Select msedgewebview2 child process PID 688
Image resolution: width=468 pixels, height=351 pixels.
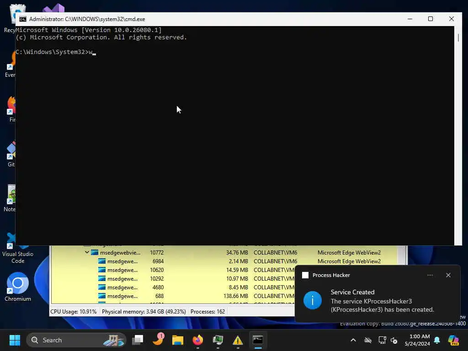[173, 296]
